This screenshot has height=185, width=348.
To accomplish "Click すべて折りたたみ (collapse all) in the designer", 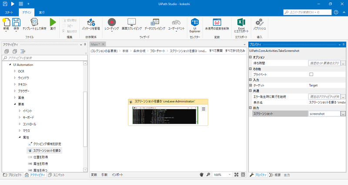I will click(x=235, y=51).
